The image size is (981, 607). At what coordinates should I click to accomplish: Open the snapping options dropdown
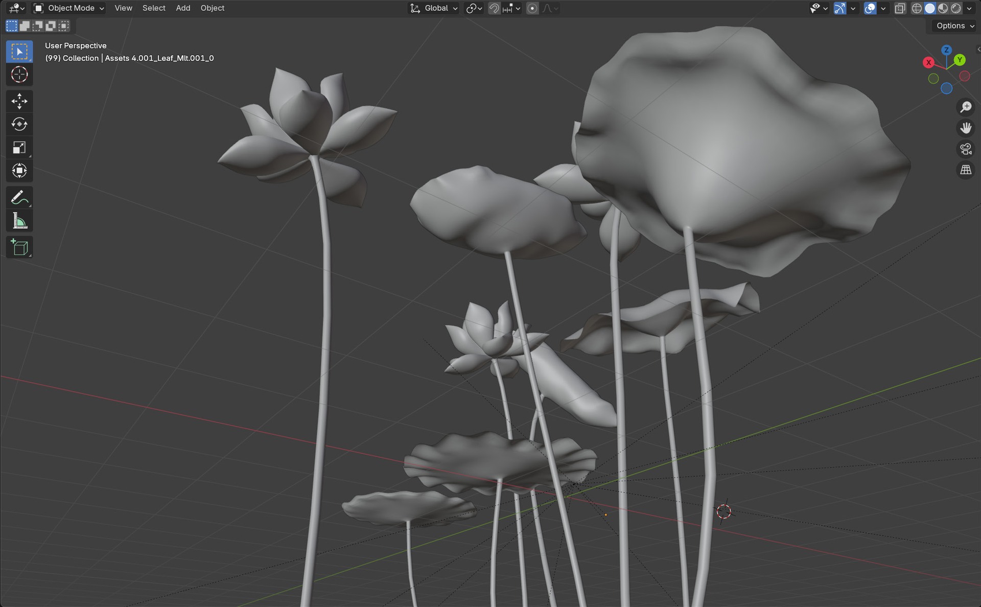[x=511, y=8]
